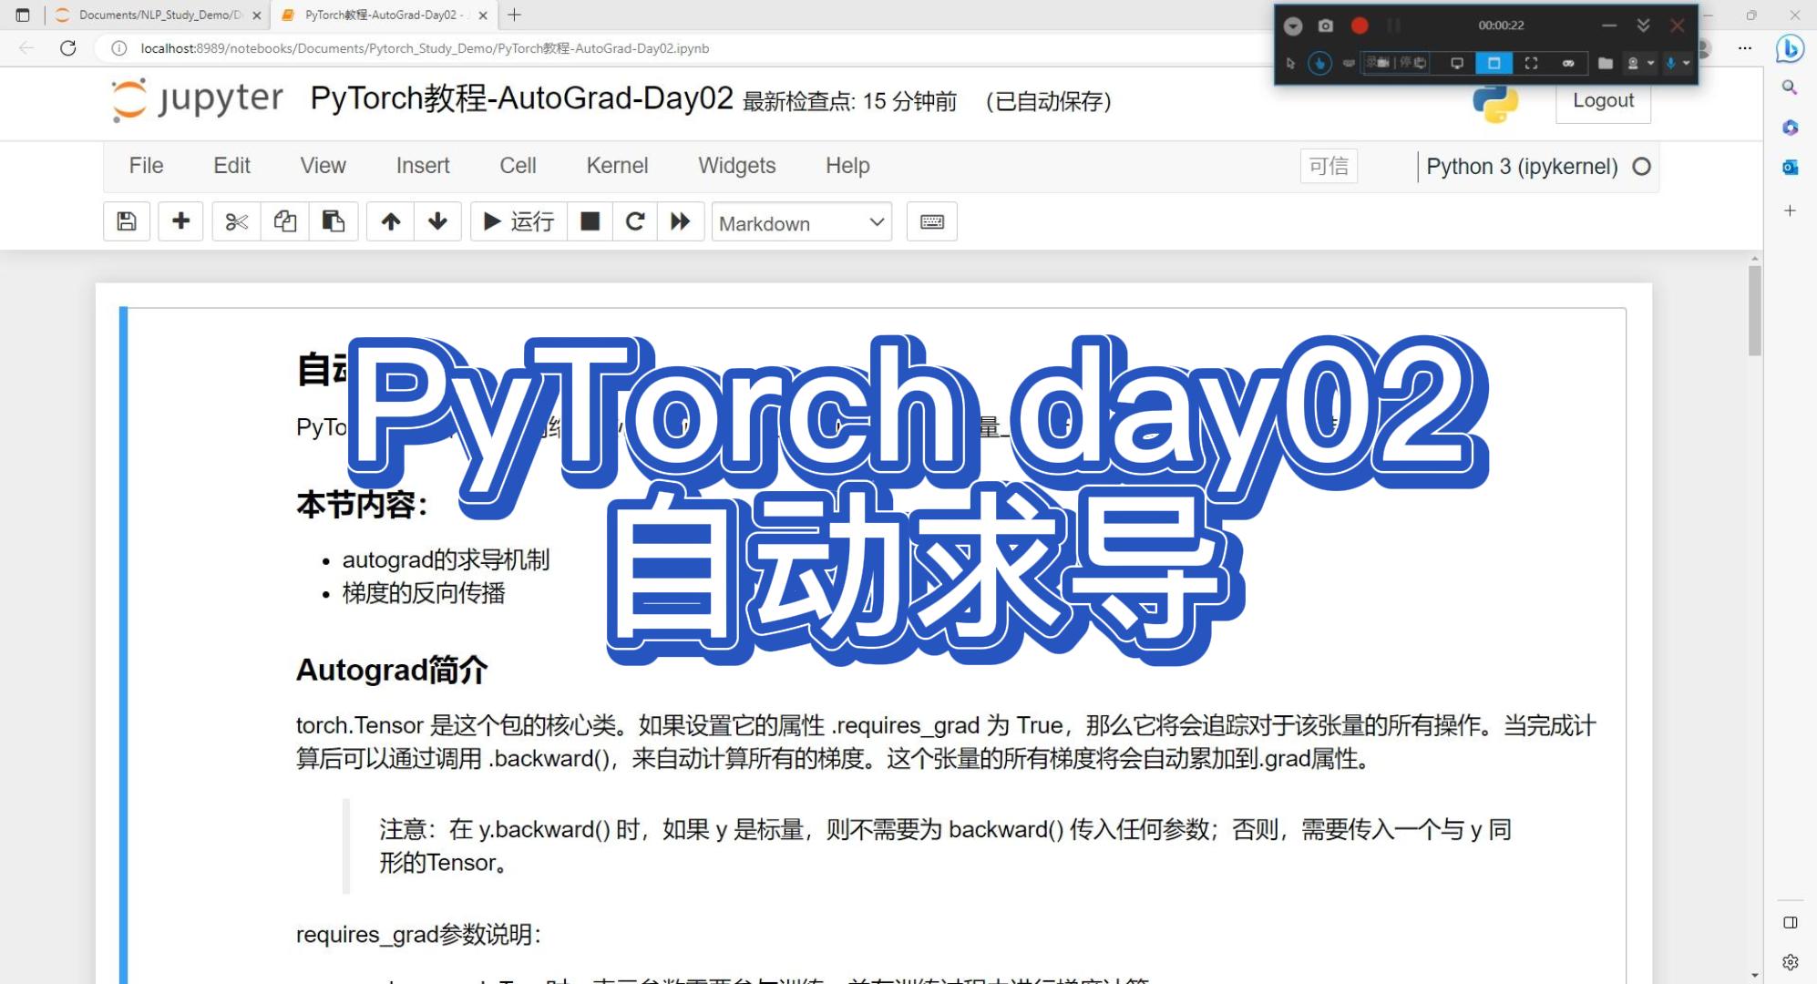Restart the kernel with circular arrow
This screenshot has width=1817, height=984.
(x=635, y=221)
